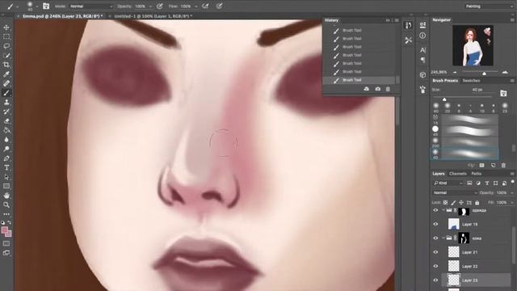Screen dimensions: 517x291
Task: Select the Lasso tool
Action: point(6,46)
